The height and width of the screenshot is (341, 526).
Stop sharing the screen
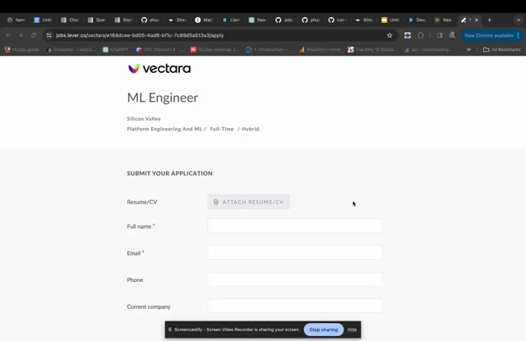tap(323, 330)
